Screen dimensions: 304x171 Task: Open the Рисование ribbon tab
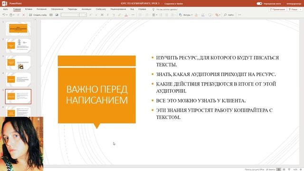point(41,9)
